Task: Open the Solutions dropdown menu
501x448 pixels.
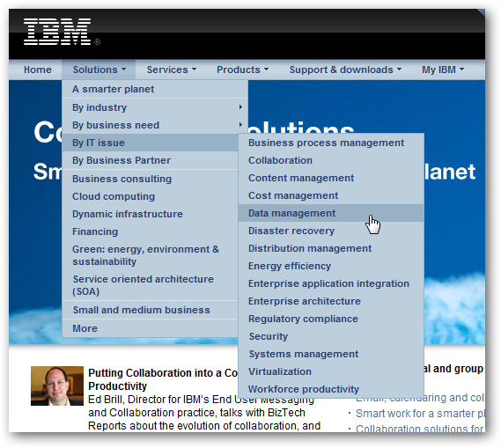Action: (x=99, y=70)
